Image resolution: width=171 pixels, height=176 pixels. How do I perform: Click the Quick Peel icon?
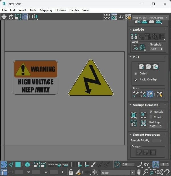point(141,67)
